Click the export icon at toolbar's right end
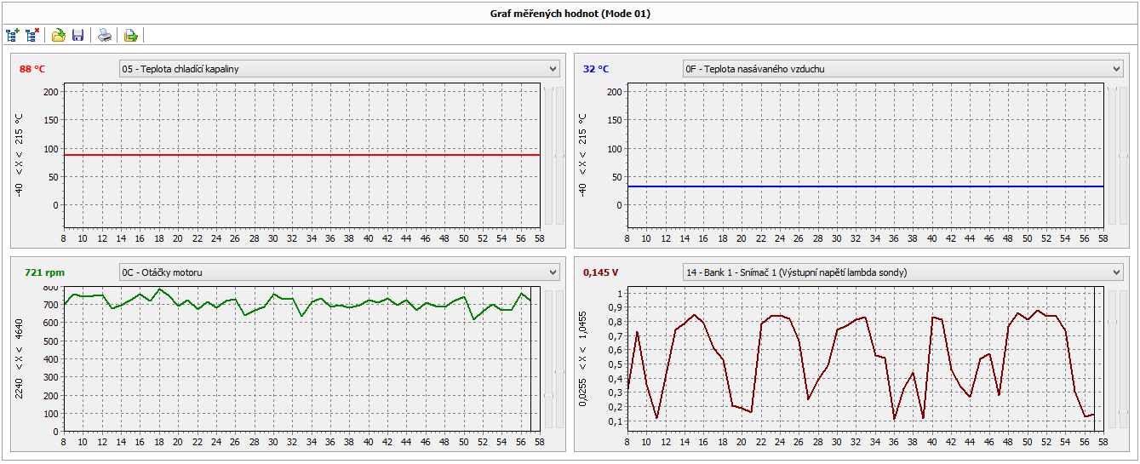1140x464 pixels. (x=130, y=35)
